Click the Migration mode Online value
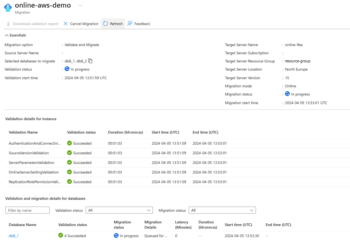The width and height of the screenshot is (350, 240). 290,86
